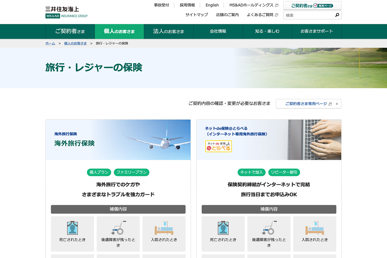Screen dimensions: 387x258
Task: Switch to the English site
Action: pyautogui.click(x=212, y=5)
